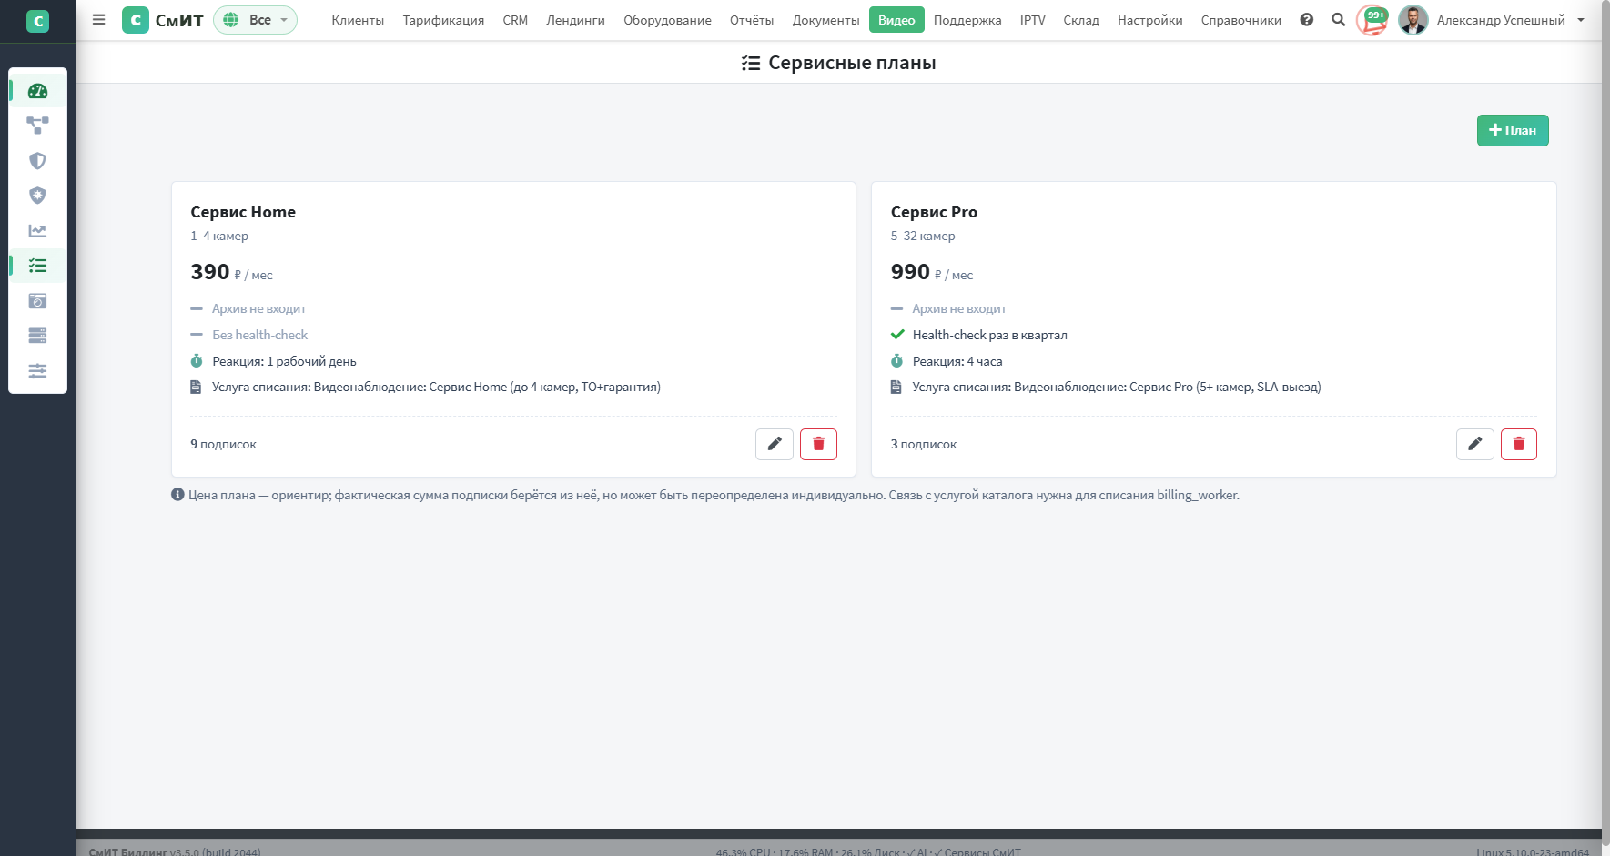Open the Справочники menu
The height and width of the screenshot is (856, 1610).
1241,20
